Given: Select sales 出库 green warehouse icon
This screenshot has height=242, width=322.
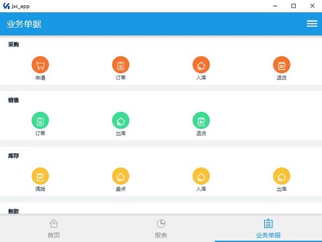Looking at the screenshot, I should click(x=120, y=120).
